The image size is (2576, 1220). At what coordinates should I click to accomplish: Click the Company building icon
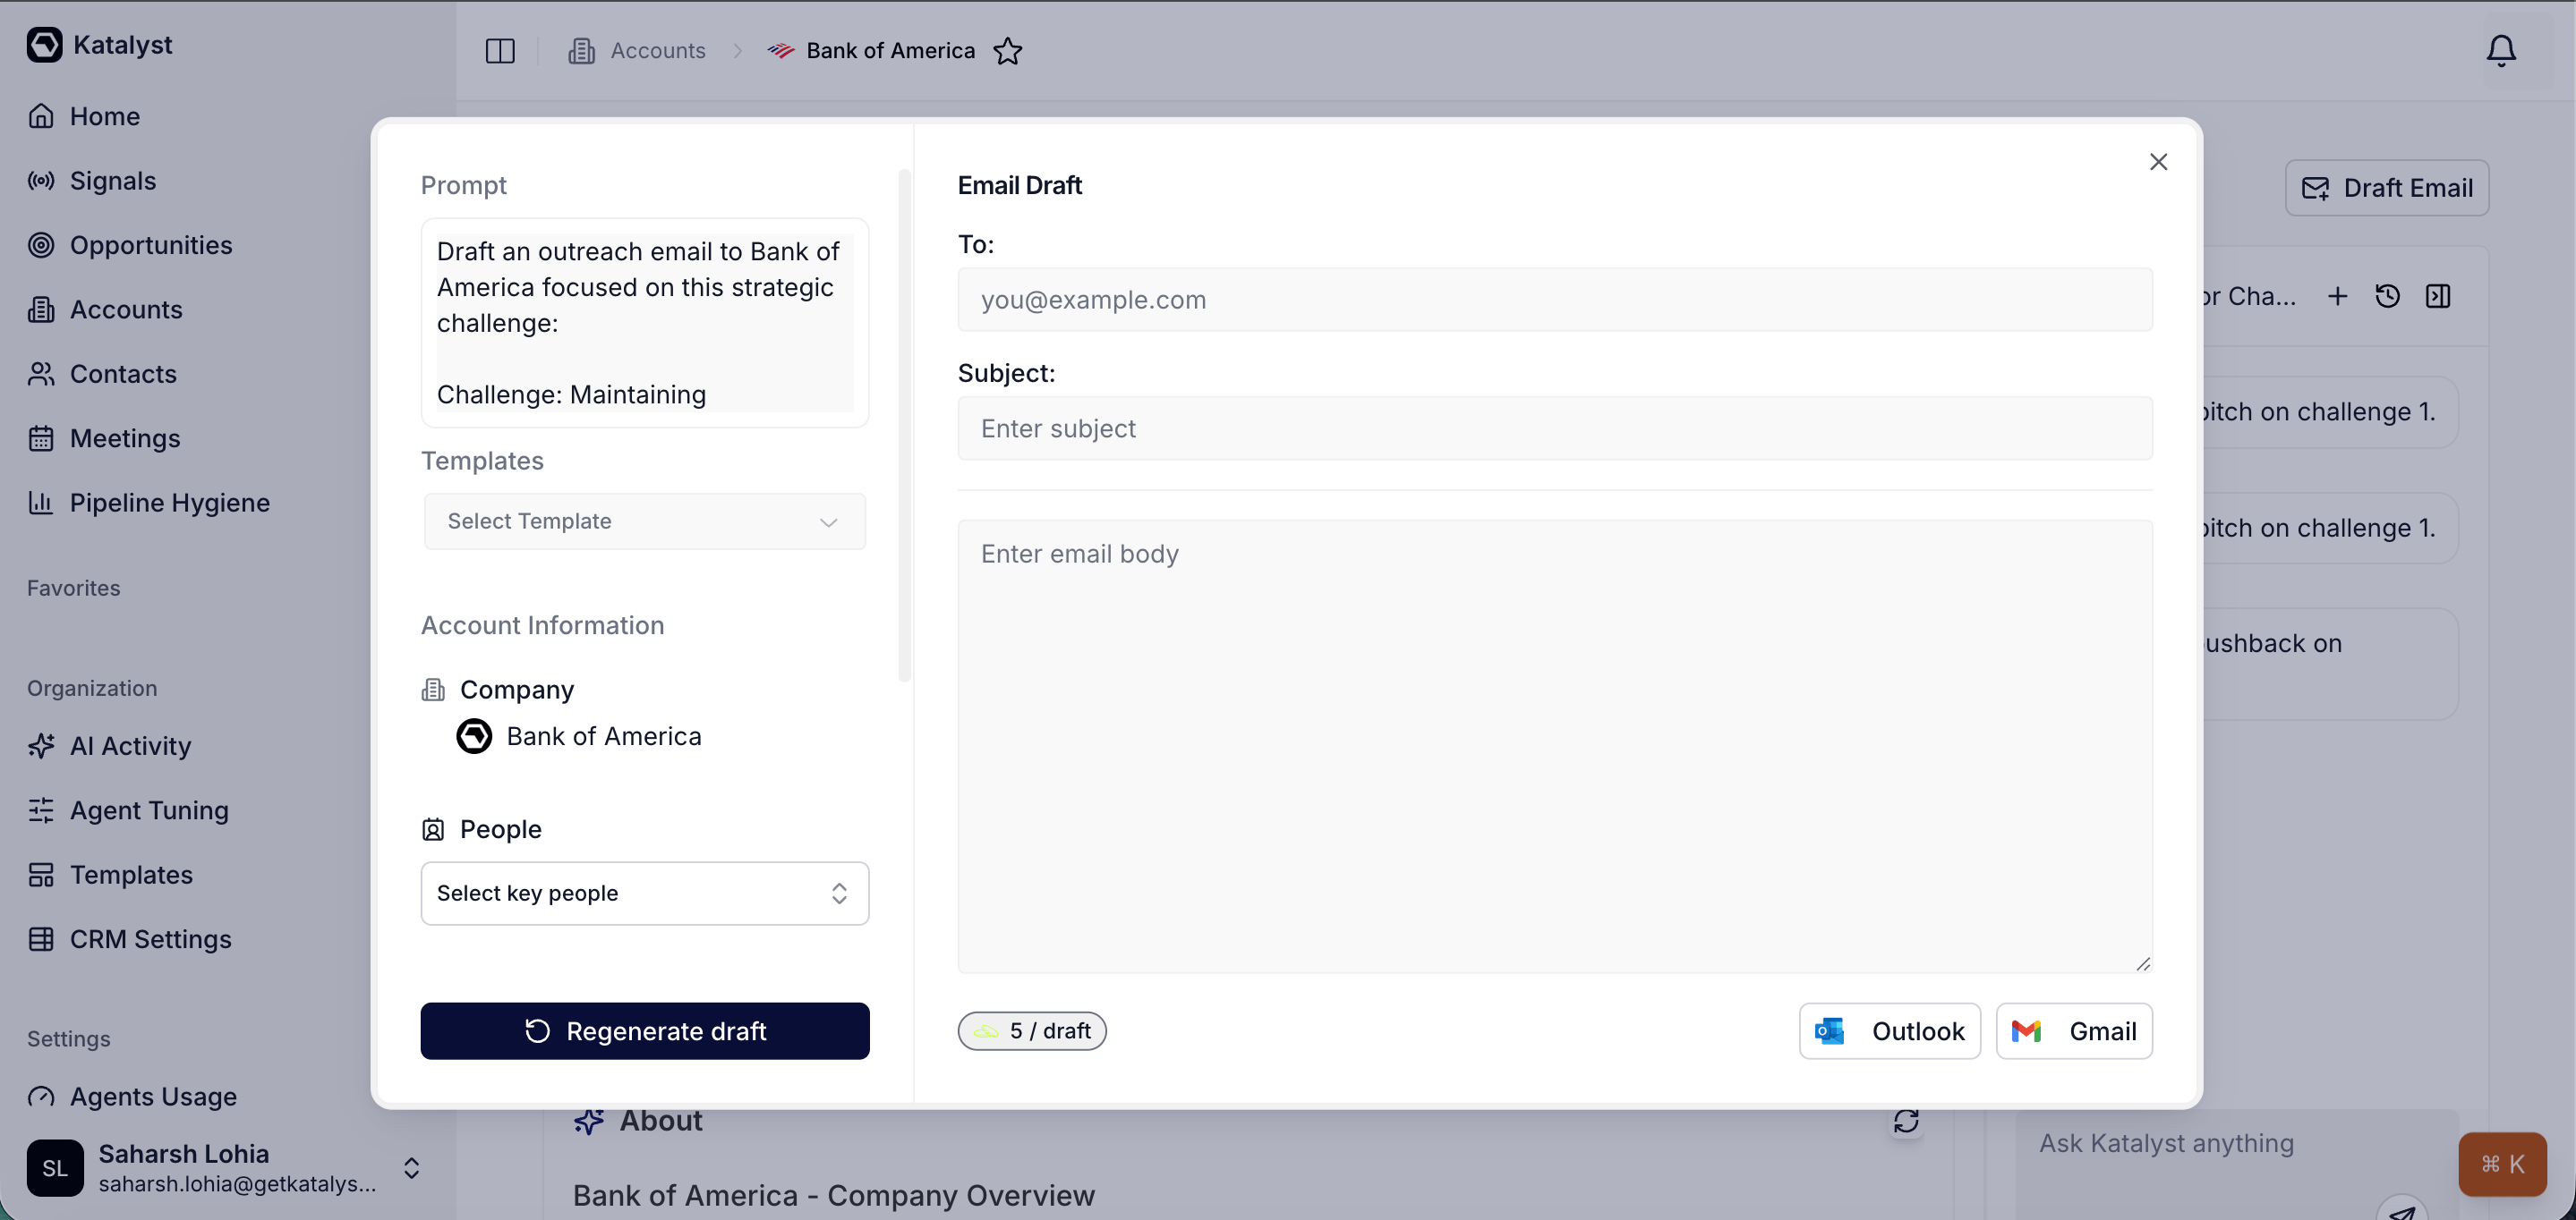(x=433, y=690)
